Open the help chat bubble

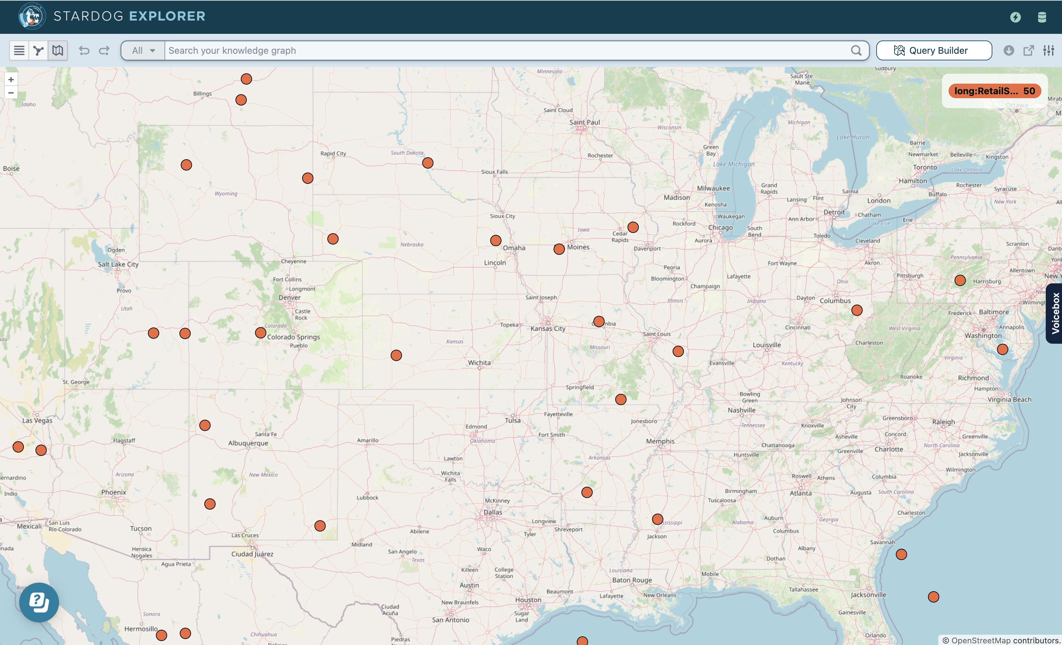(x=39, y=602)
